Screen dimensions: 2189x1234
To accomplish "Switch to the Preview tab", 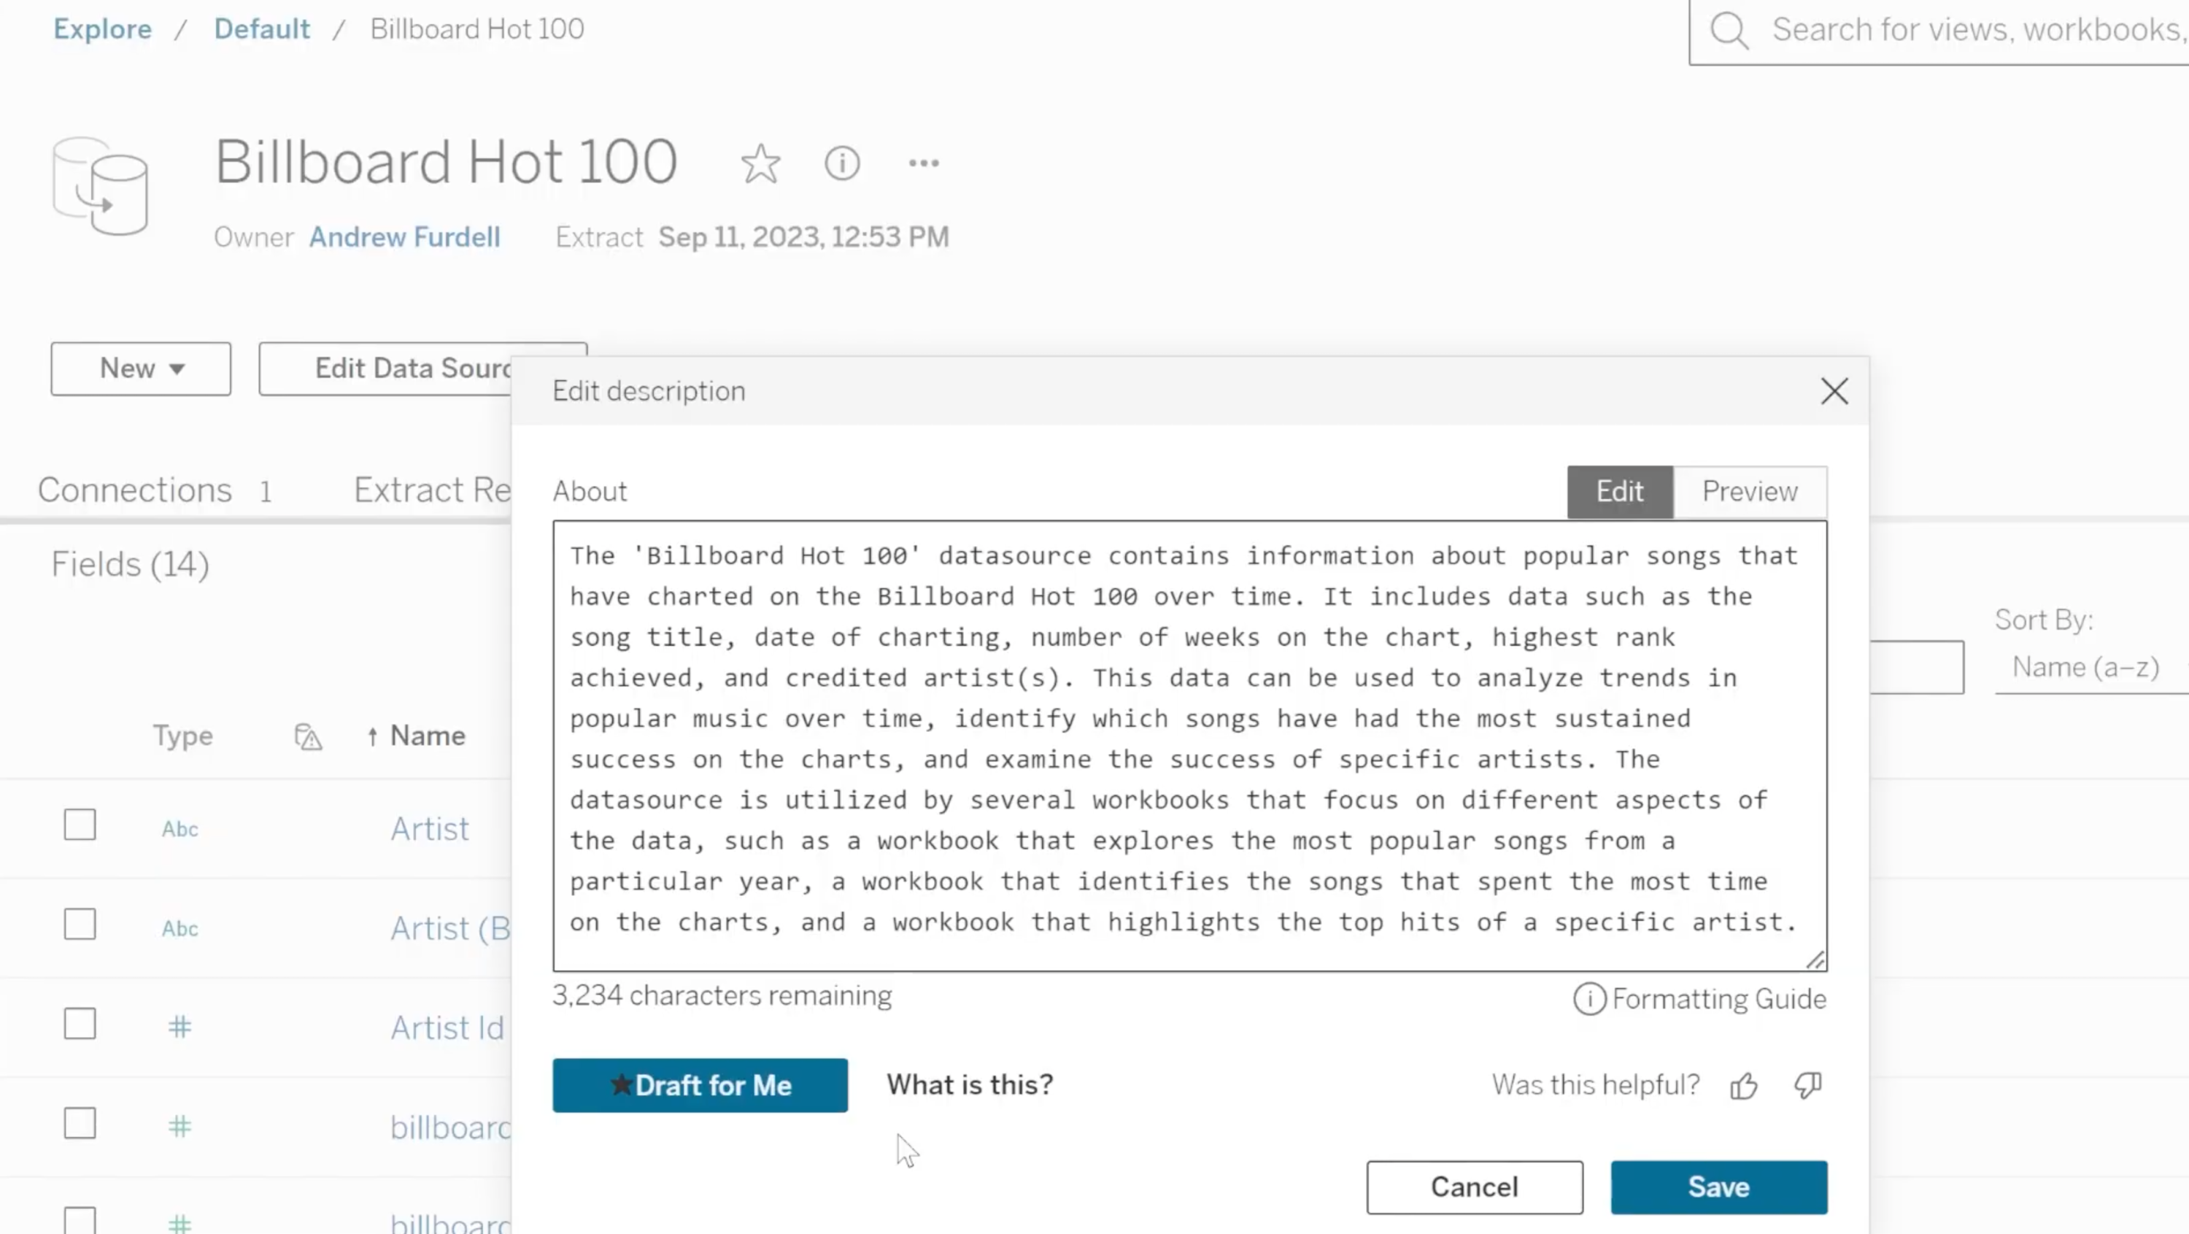I will [x=1750, y=491].
